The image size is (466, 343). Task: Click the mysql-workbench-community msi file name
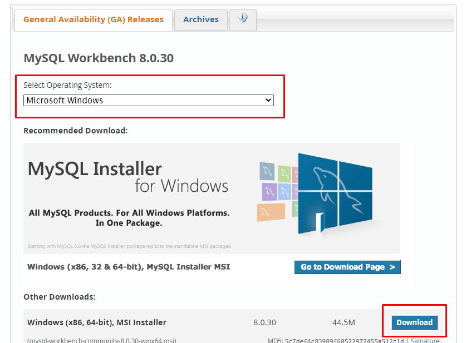click(102, 340)
